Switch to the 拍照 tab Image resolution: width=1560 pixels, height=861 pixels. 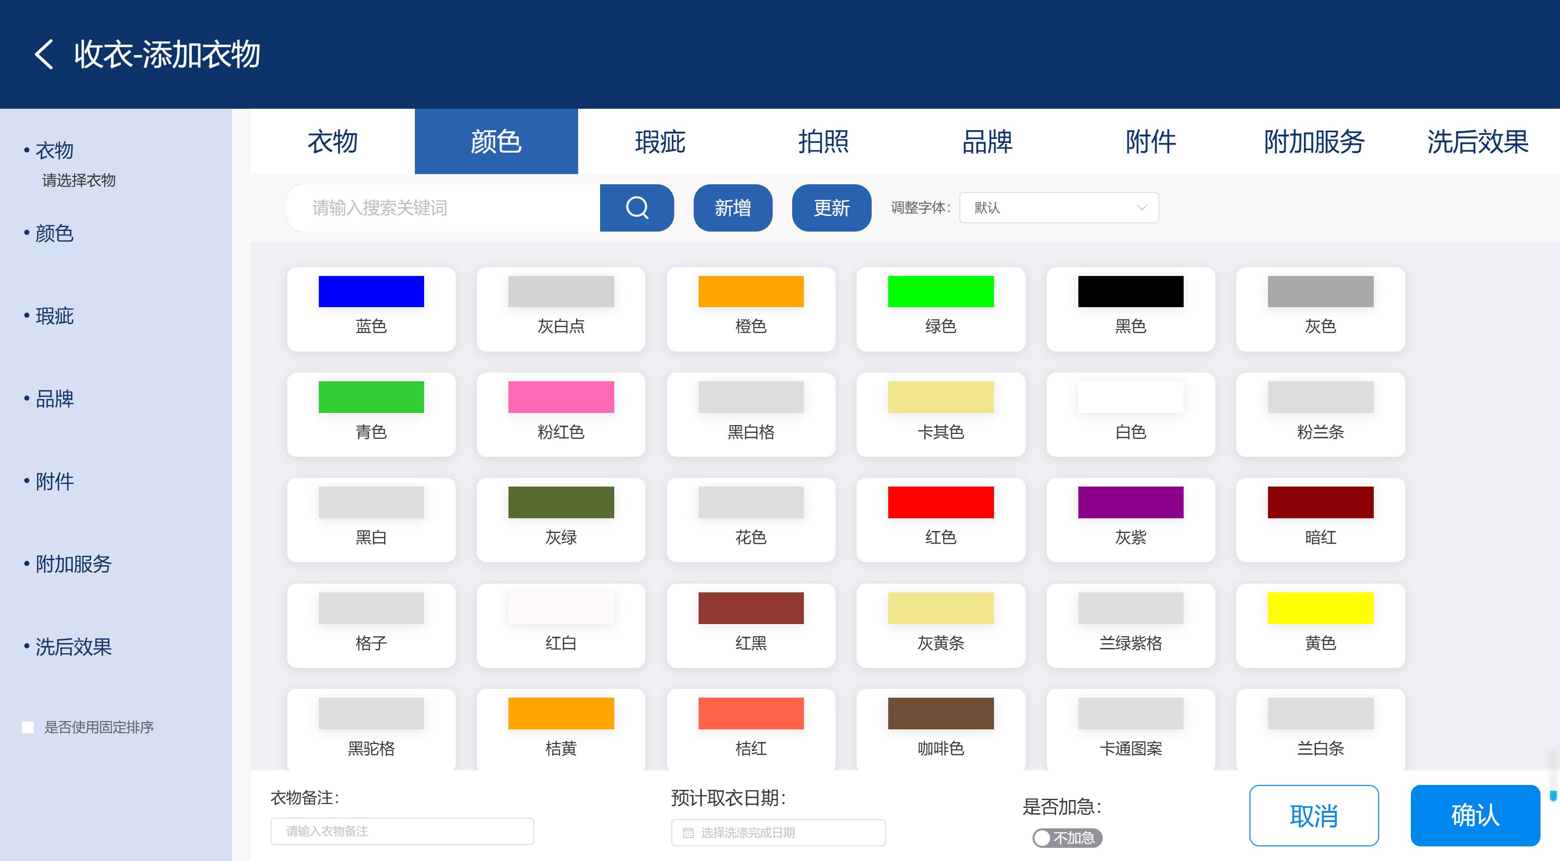pos(823,142)
